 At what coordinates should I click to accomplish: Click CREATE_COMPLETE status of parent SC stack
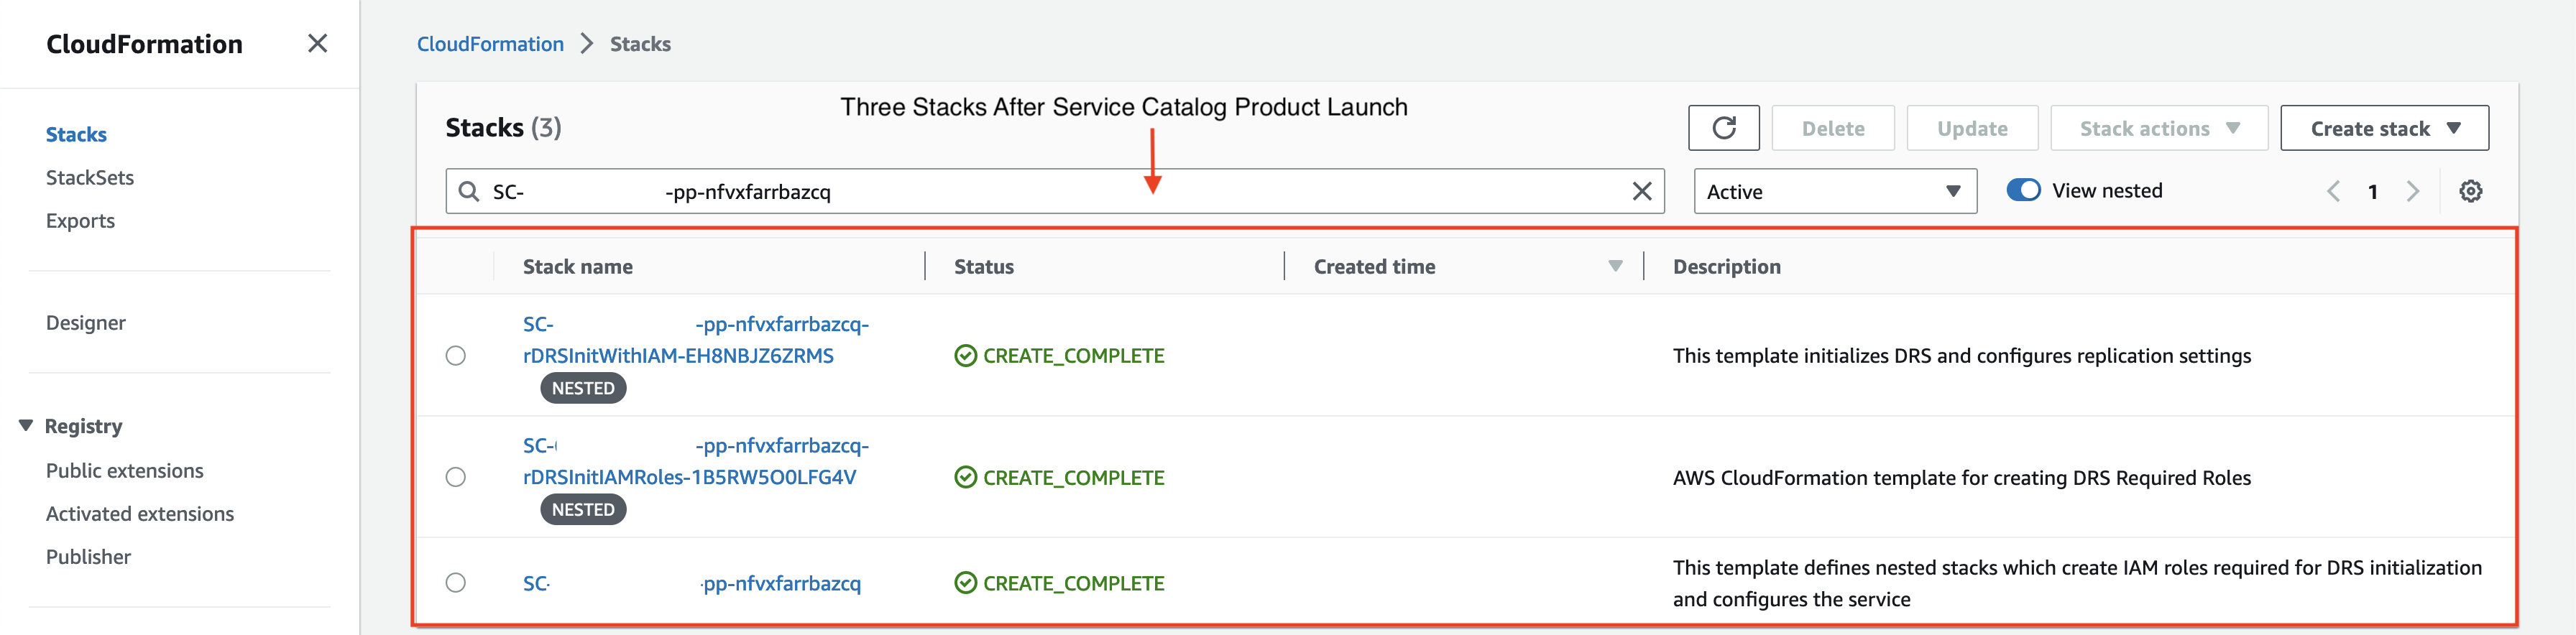(x=1059, y=583)
